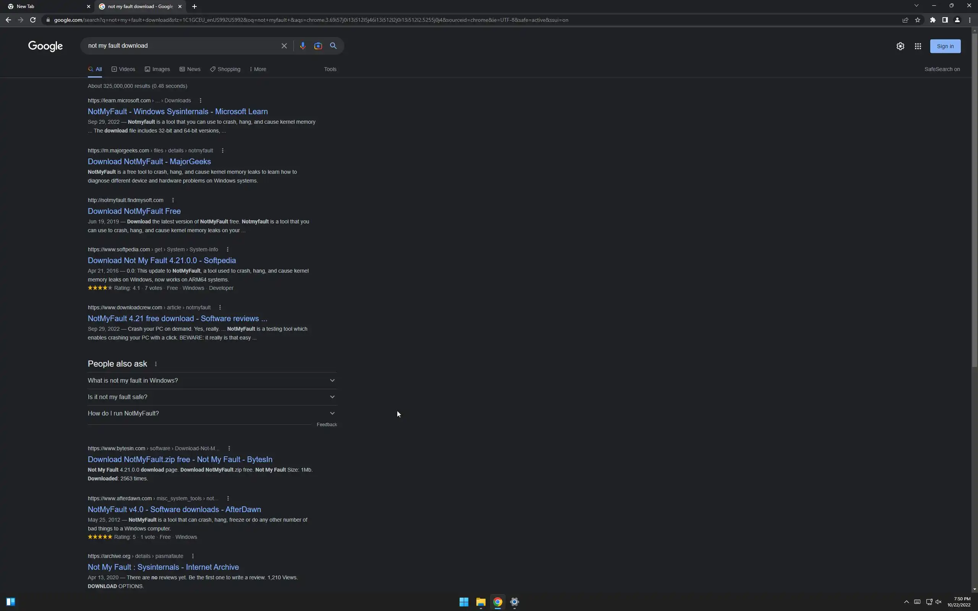Image resolution: width=978 pixels, height=611 pixels.
Task: Open Google quick settings gear
Action: [x=900, y=47]
